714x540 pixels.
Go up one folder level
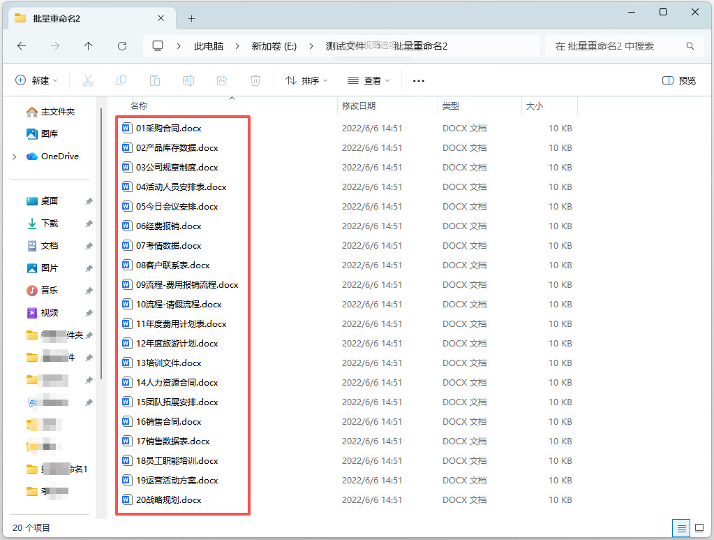[89, 46]
